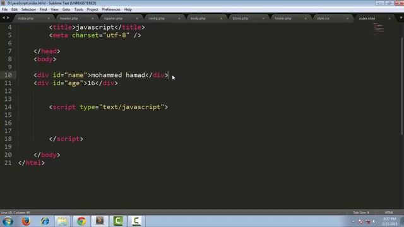Image resolution: width=404 pixels, height=227 pixels.
Task: Open File Explorer from the taskbar
Action: pyautogui.click(x=62, y=221)
